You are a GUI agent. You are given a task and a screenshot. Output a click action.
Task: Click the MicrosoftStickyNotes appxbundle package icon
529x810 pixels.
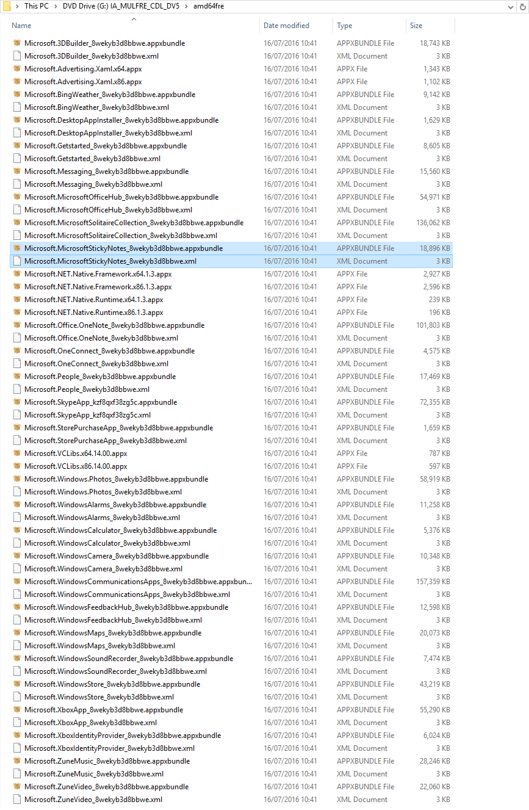[x=17, y=248]
